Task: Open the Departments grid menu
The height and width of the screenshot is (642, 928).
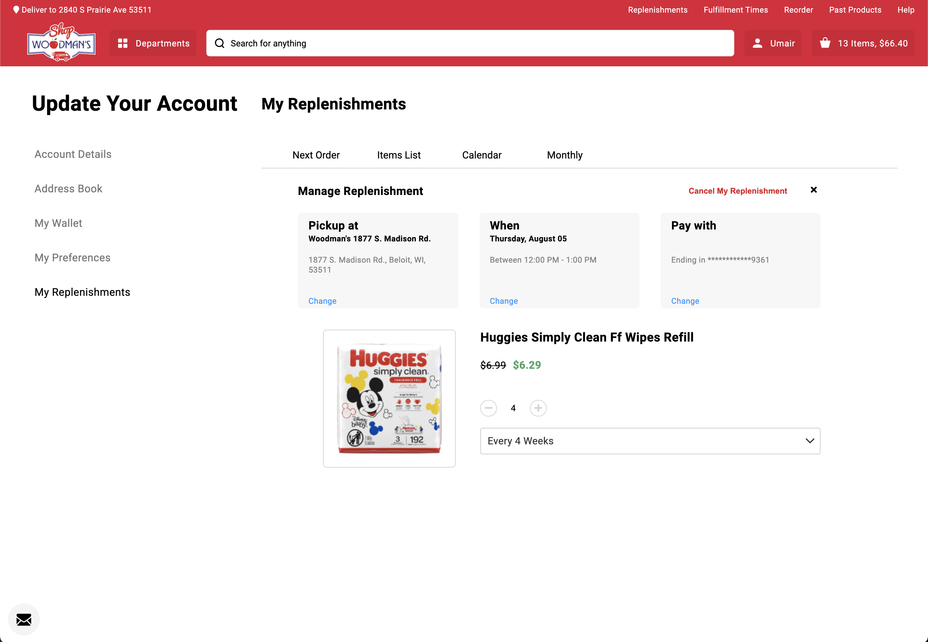Action: [153, 43]
